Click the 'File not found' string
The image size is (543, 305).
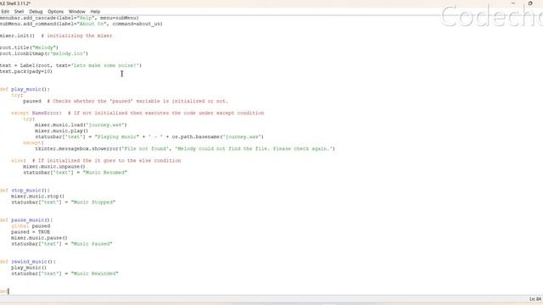(145, 149)
